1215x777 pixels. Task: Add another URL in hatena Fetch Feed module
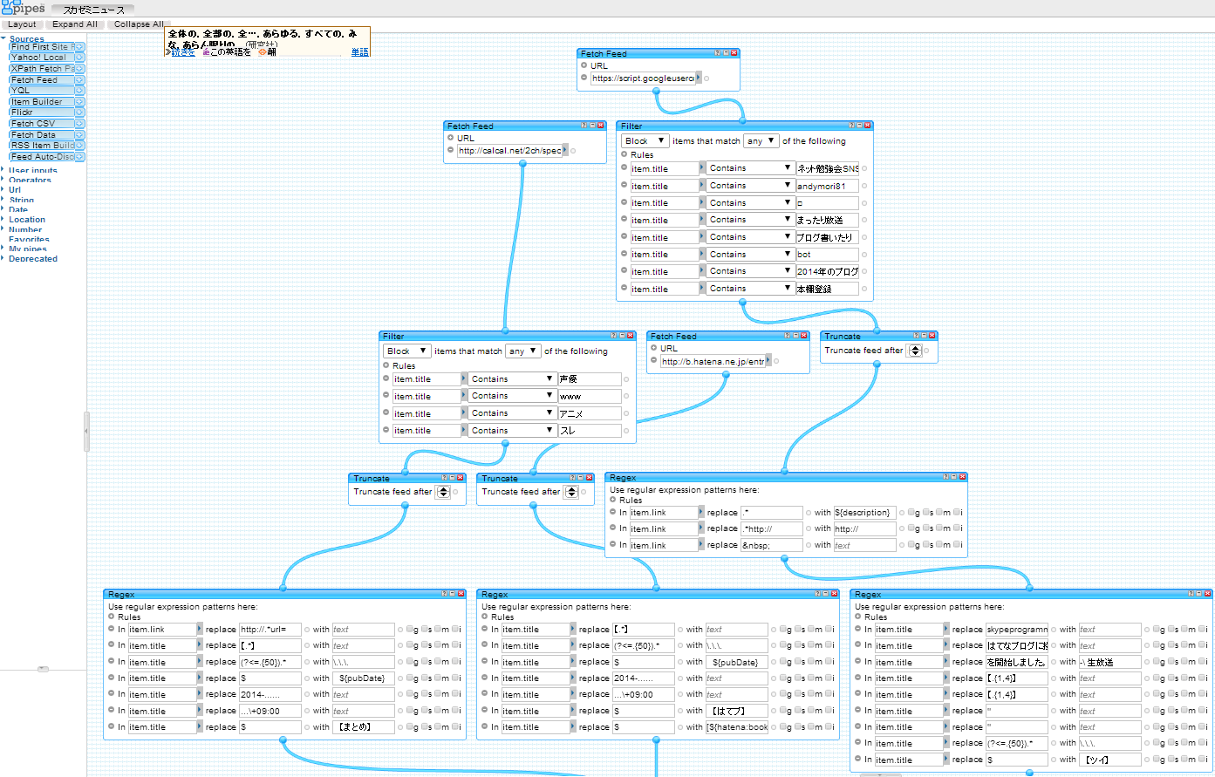click(653, 348)
